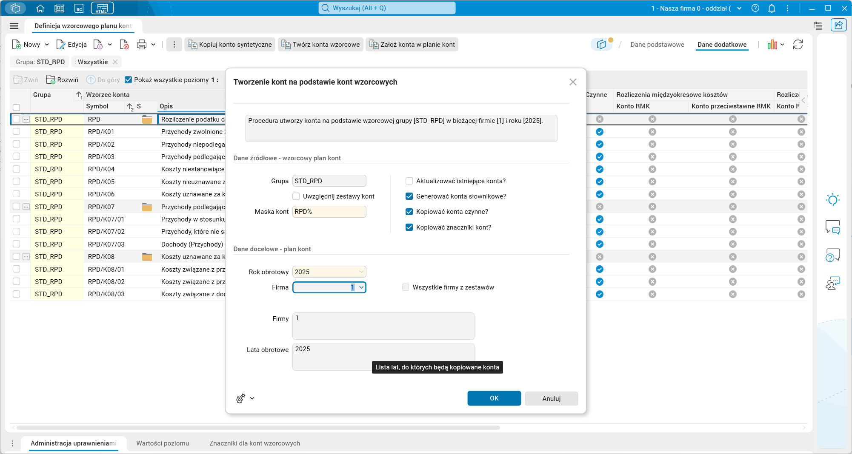Uncheck Kopiować konta czynne

click(x=409, y=212)
